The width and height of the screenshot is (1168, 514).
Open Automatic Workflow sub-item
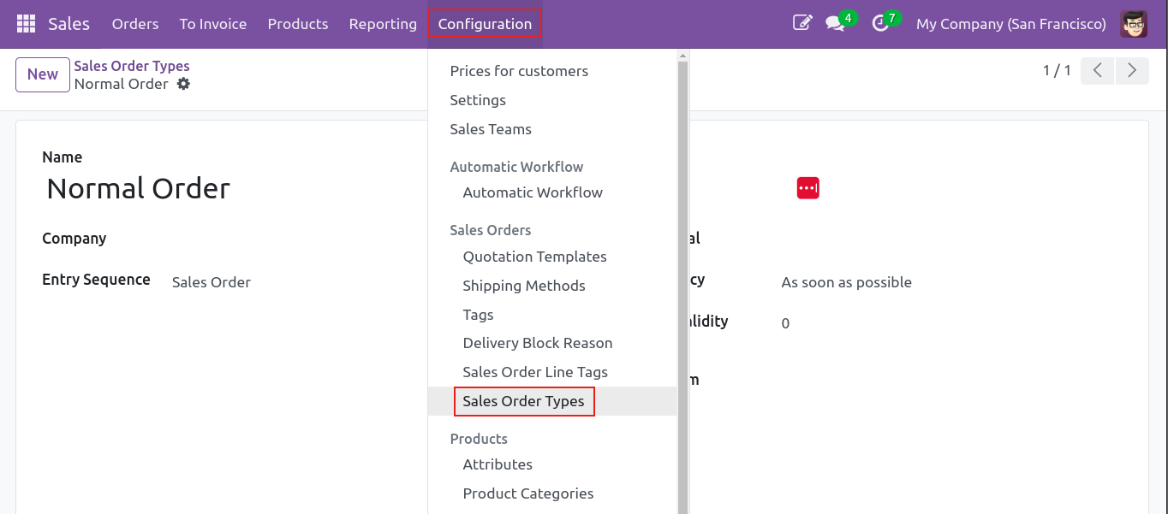click(x=552, y=192)
